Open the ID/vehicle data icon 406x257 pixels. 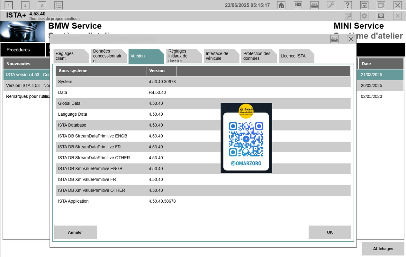coord(298,5)
